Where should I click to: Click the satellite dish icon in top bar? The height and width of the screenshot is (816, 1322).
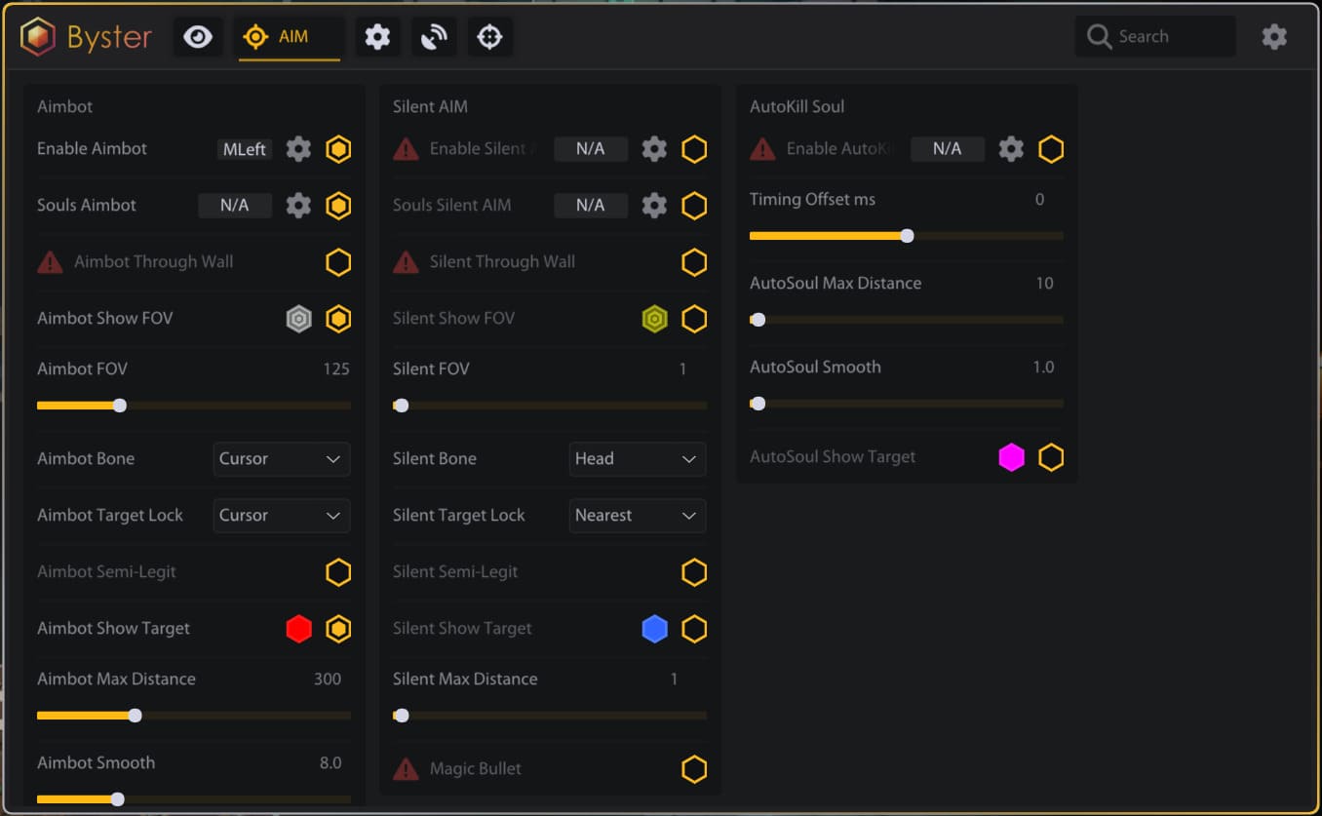[x=434, y=37]
